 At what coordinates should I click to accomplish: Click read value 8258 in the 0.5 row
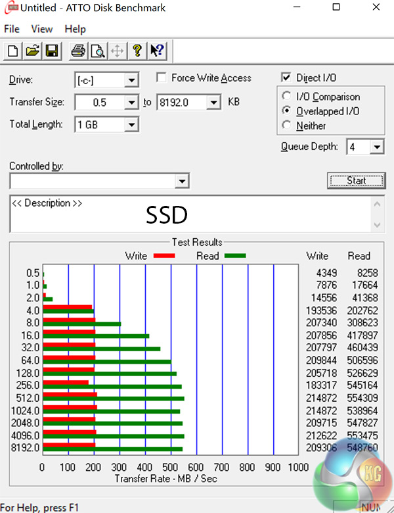[x=368, y=273]
